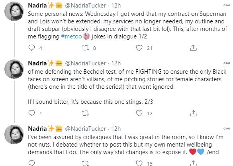Like the tweet with 12 likes
This screenshot has width=233, height=166.
click(x=139, y=113)
